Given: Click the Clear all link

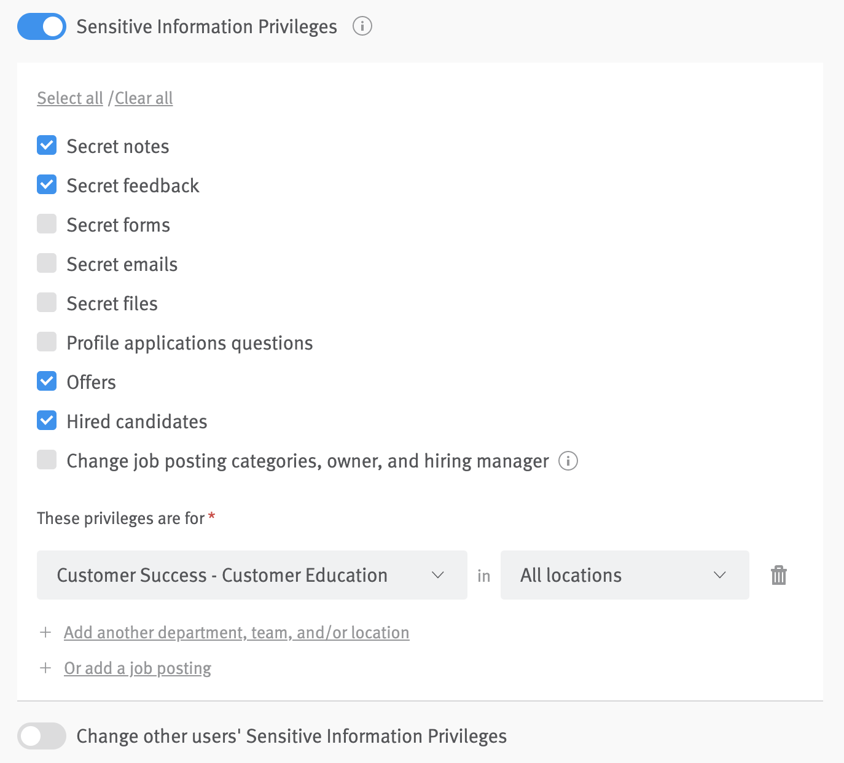Looking at the screenshot, I should coord(143,98).
